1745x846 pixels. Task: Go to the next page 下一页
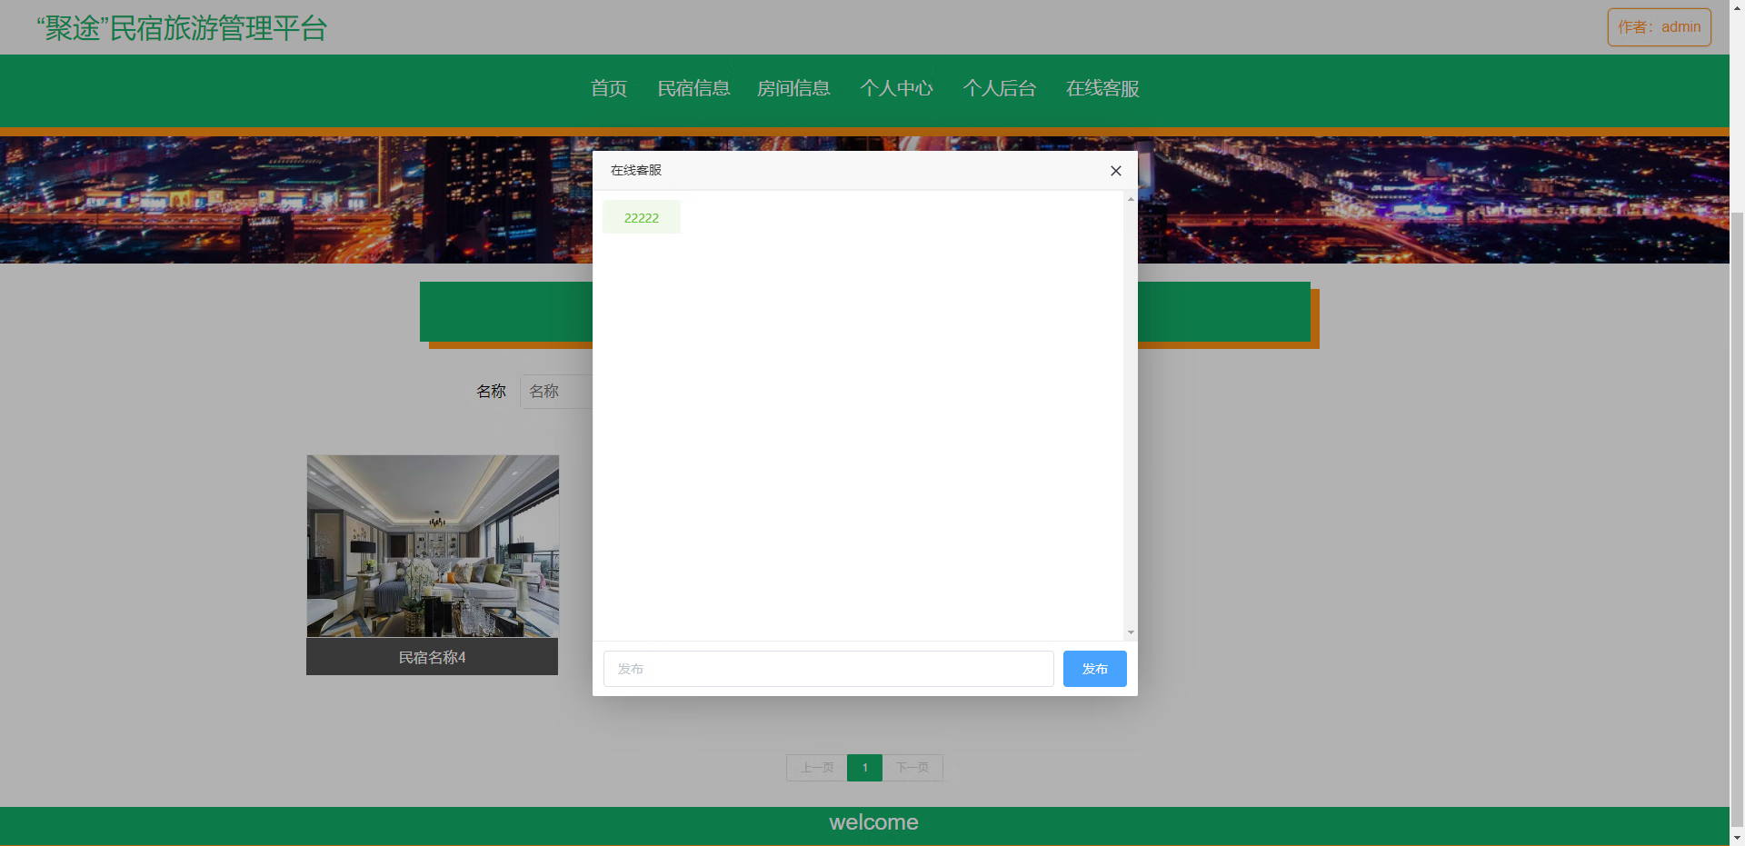coord(912,767)
